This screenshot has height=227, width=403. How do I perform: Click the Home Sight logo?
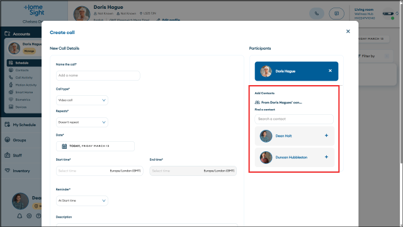point(34,10)
